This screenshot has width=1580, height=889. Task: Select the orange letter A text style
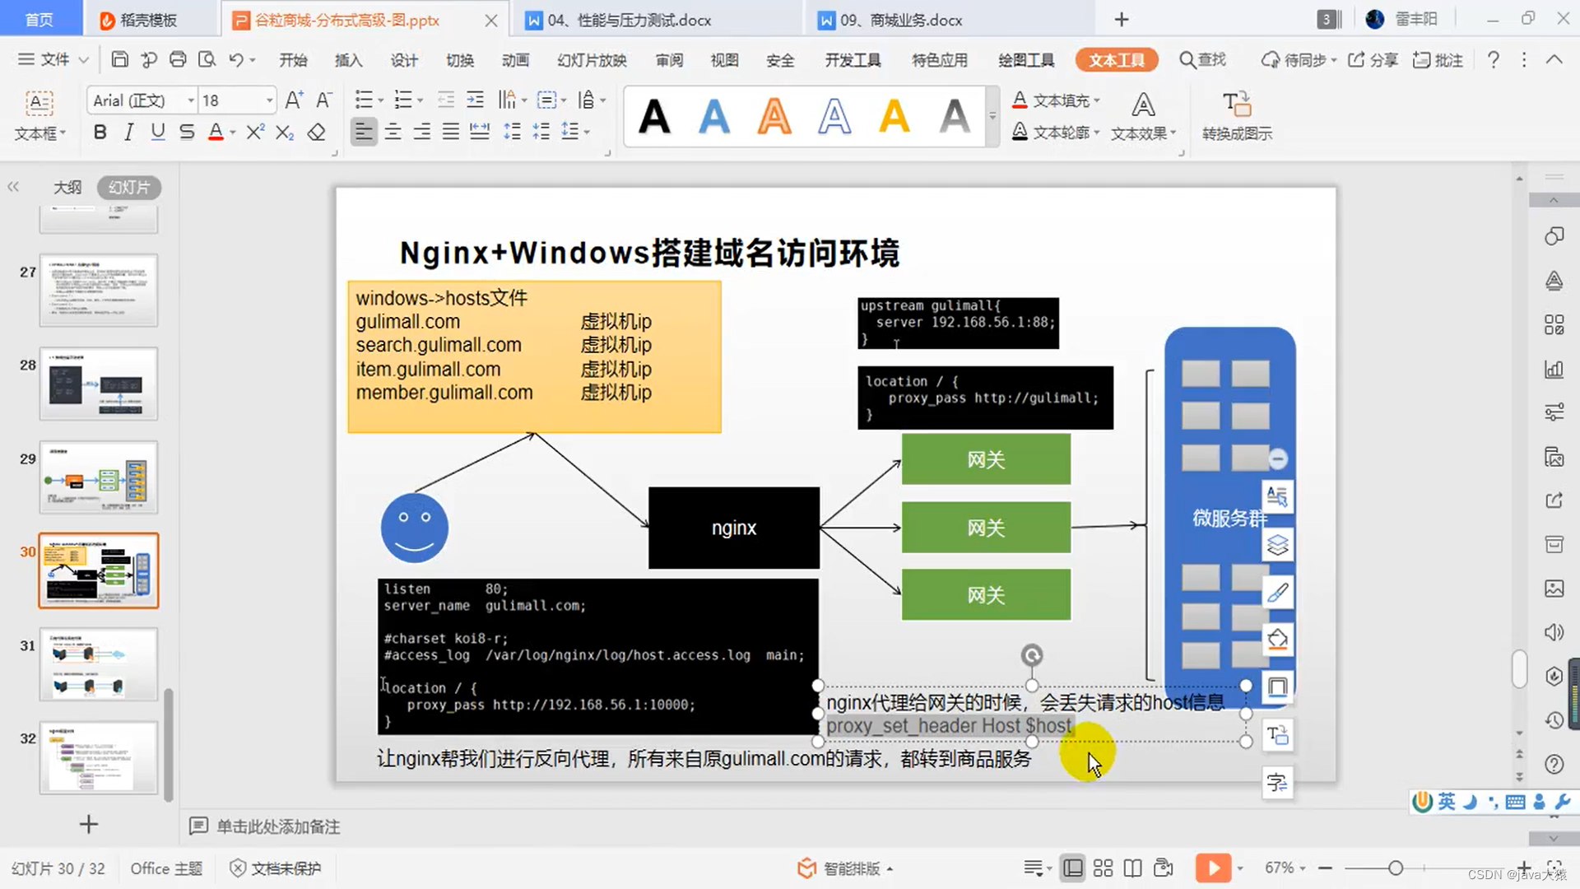click(x=774, y=116)
